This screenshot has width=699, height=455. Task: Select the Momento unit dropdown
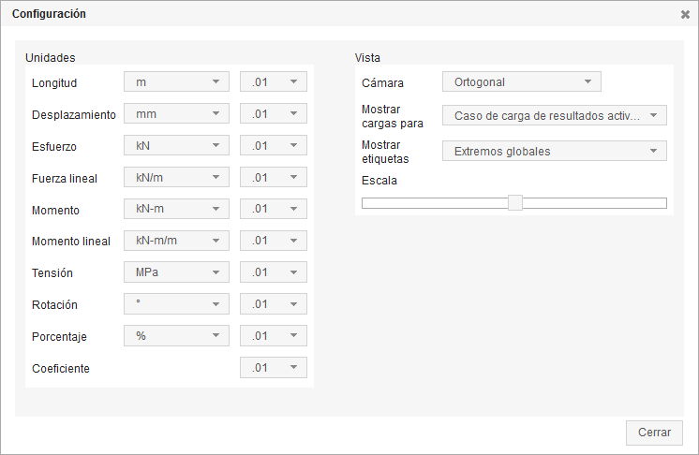(176, 210)
